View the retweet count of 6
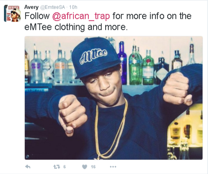 [x=64, y=167]
